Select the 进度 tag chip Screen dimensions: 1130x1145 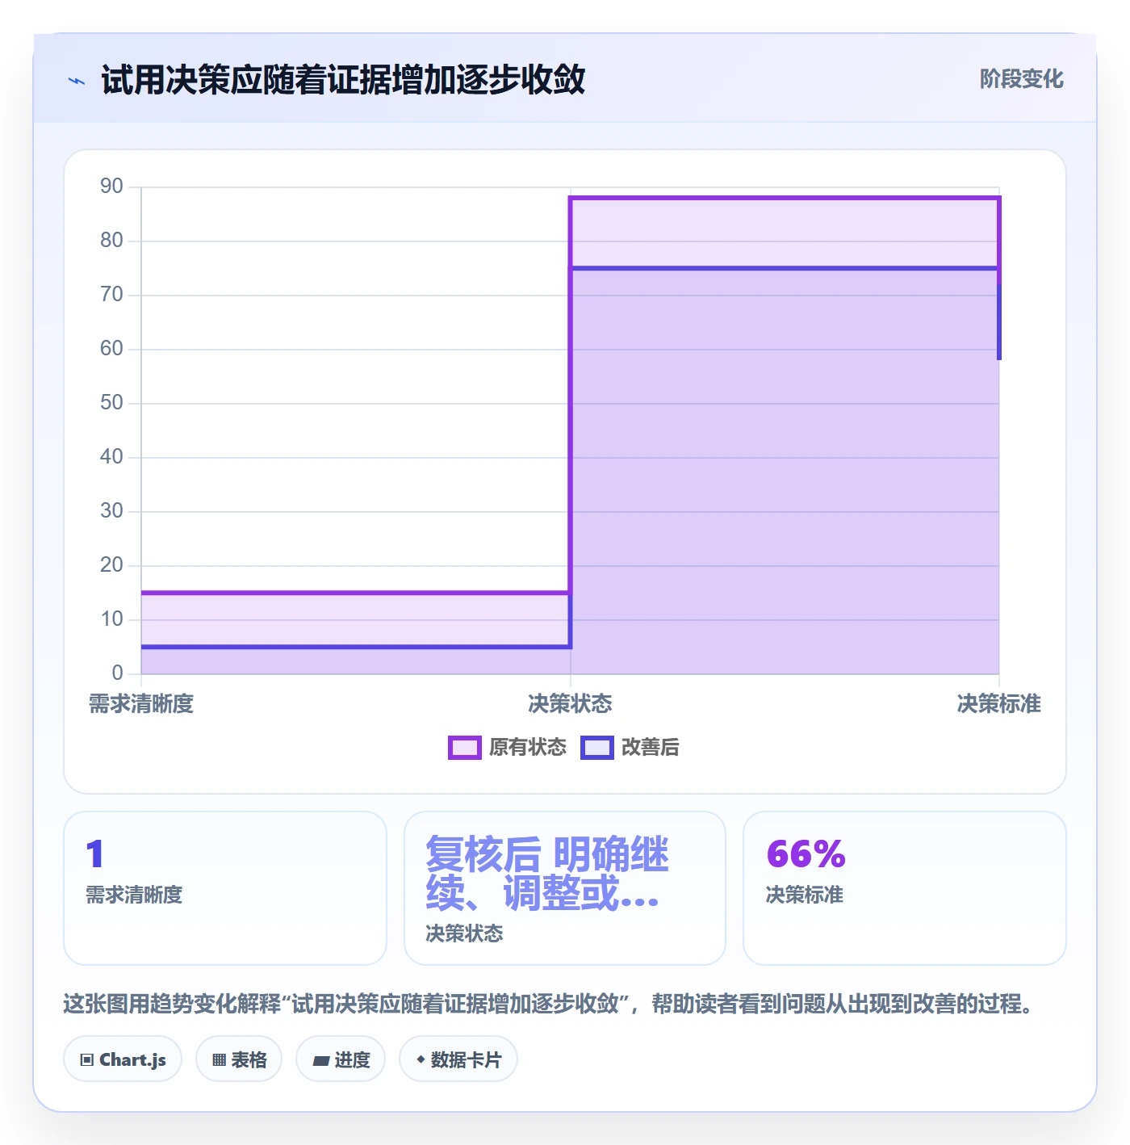[341, 1059]
